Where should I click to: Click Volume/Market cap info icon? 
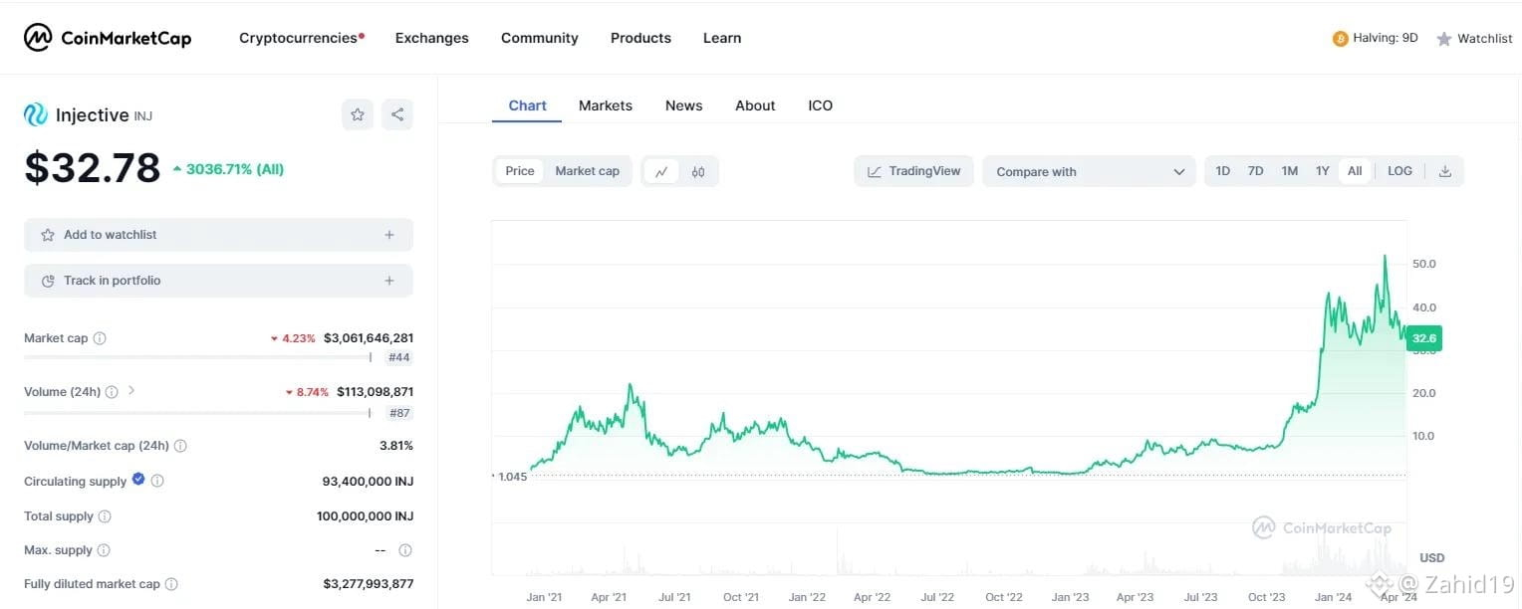point(180,446)
